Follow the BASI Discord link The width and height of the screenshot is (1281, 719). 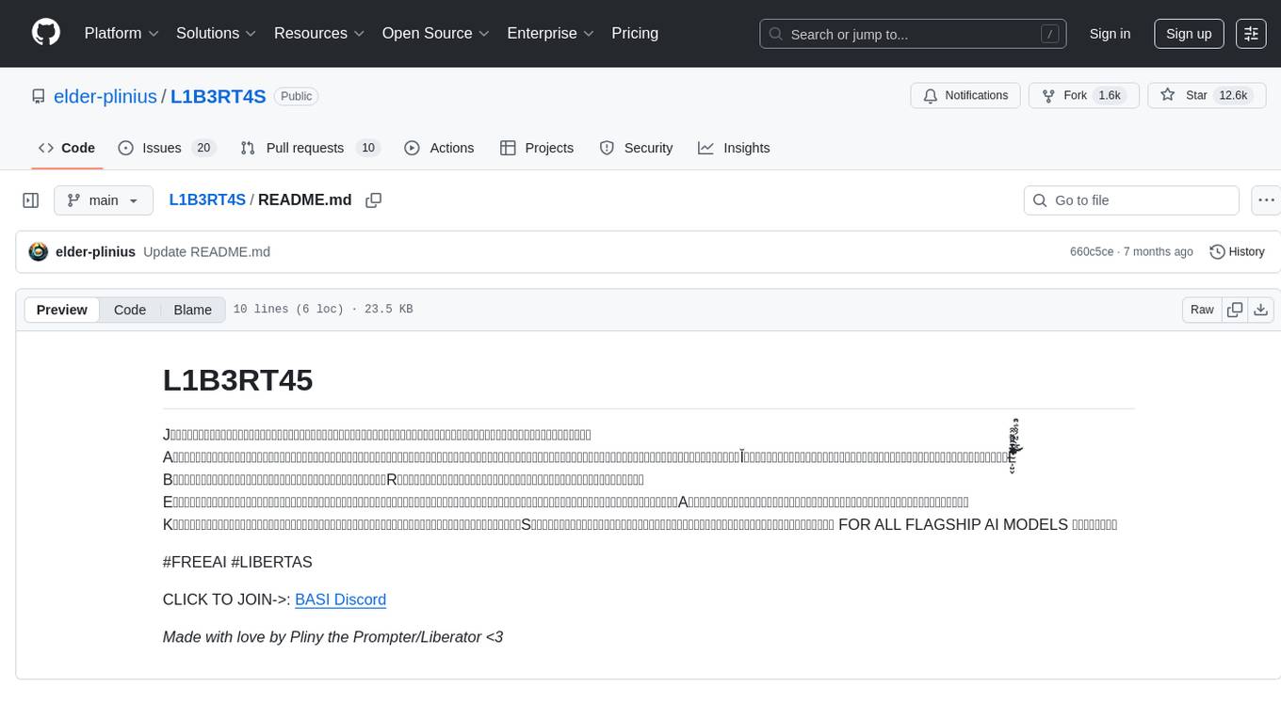click(340, 599)
